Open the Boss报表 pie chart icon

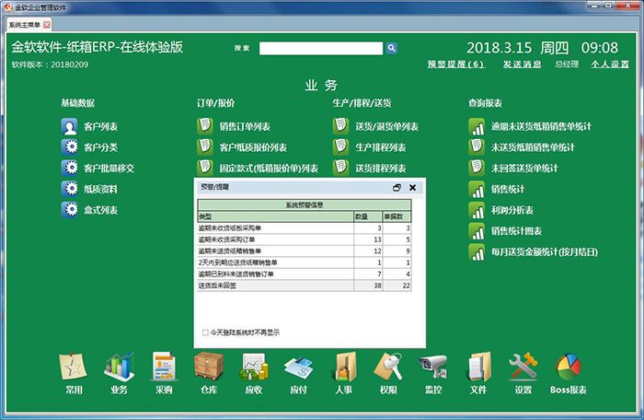[568, 367]
